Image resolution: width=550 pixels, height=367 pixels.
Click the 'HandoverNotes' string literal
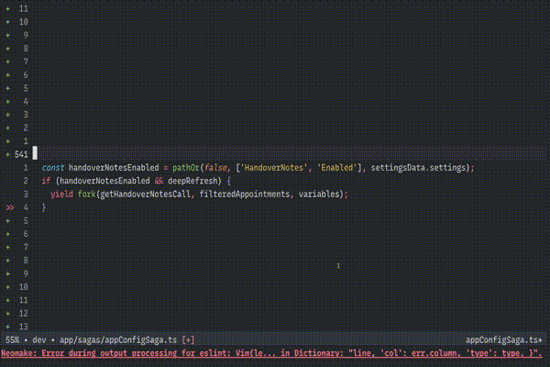click(x=273, y=168)
